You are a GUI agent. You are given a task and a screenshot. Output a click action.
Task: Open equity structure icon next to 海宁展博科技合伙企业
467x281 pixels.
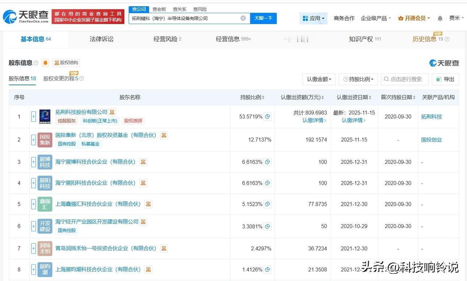point(143,162)
